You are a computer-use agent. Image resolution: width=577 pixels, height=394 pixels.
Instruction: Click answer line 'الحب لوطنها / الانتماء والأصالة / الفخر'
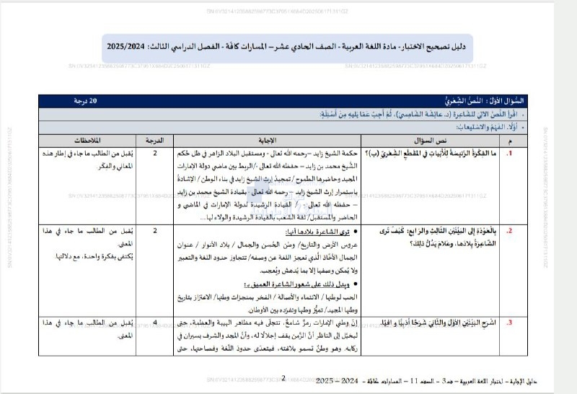coord(267,297)
